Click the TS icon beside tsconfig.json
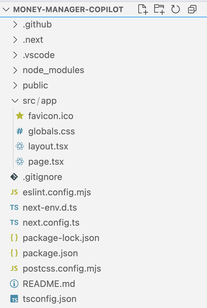 click(x=14, y=299)
